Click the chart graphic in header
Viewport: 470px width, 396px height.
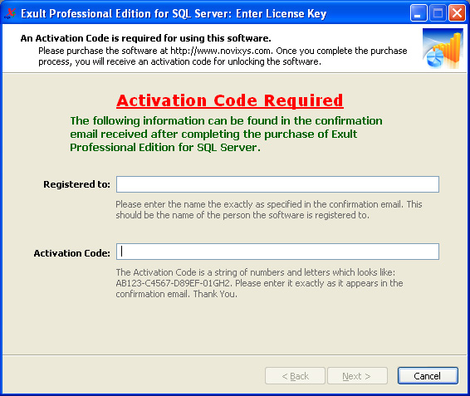[443, 48]
